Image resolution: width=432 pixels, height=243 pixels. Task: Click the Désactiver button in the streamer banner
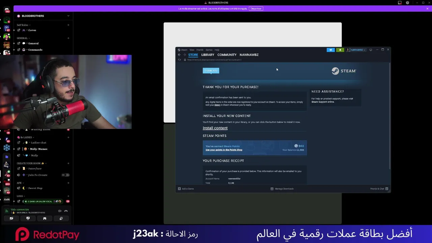coord(256,8)
